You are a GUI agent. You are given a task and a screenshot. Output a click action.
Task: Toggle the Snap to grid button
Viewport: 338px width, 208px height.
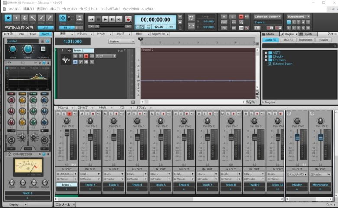pyautogui.click(x=63, y=18)
